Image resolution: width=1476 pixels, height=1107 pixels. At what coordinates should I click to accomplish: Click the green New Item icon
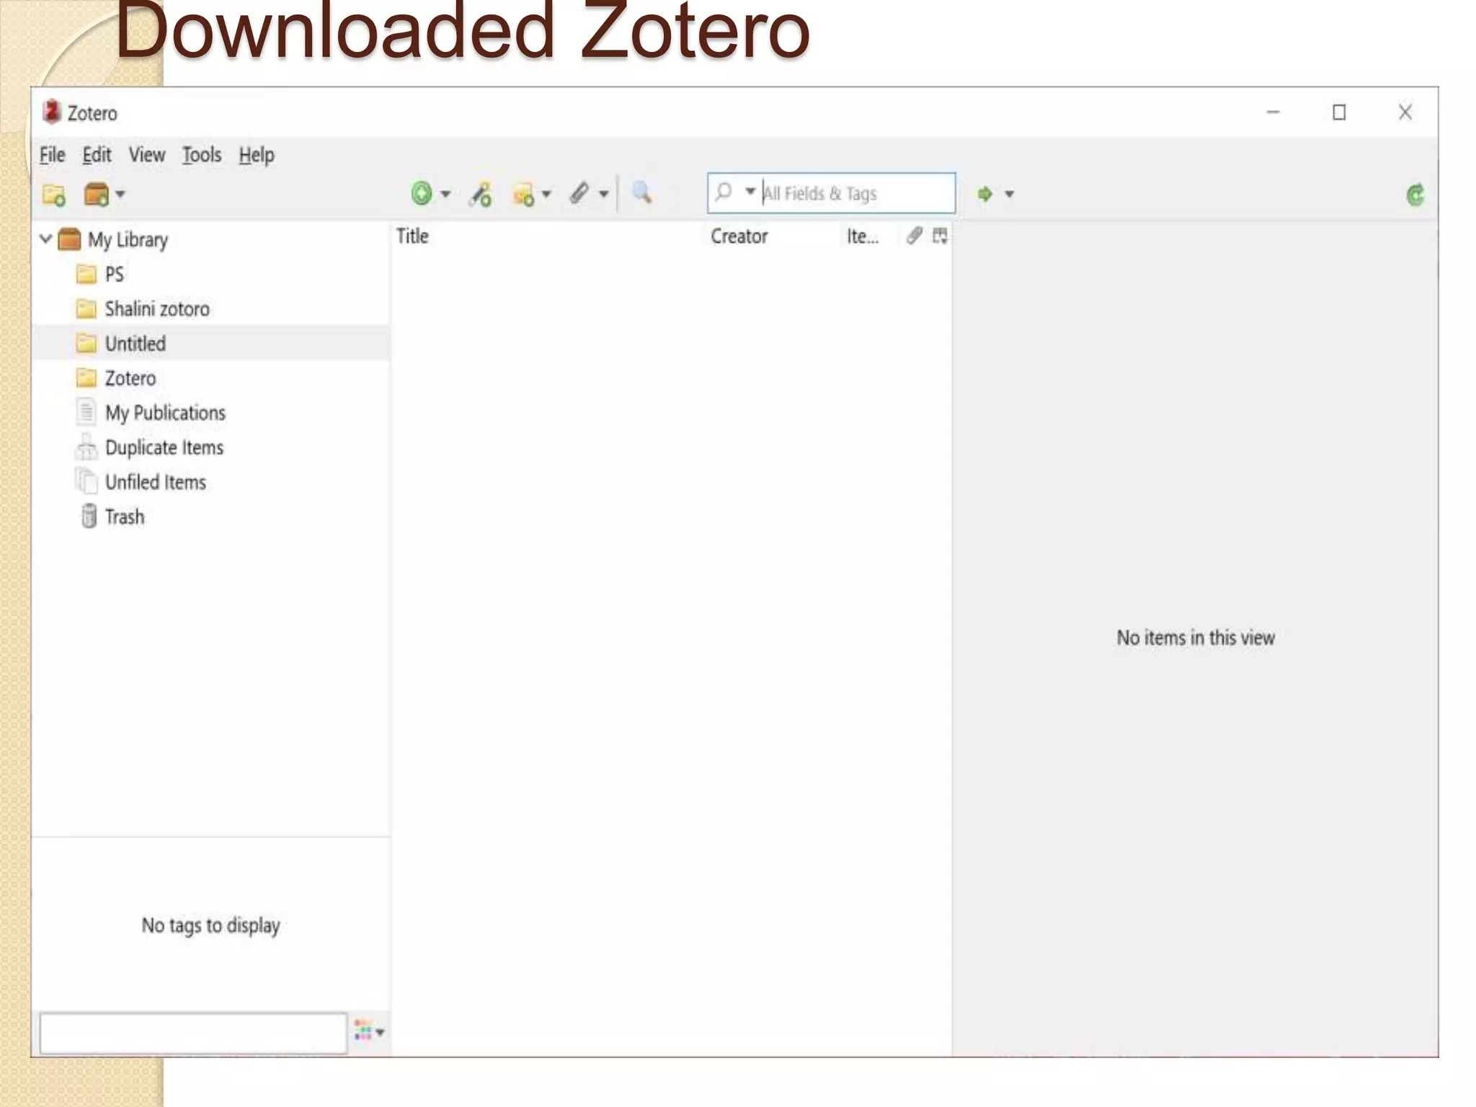pos(422,193)
